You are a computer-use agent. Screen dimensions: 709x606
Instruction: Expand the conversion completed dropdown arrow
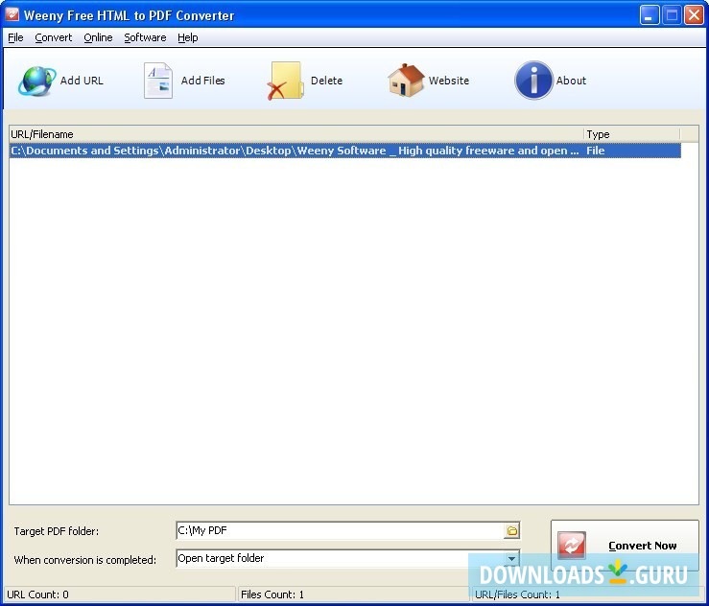pos(511,559)
